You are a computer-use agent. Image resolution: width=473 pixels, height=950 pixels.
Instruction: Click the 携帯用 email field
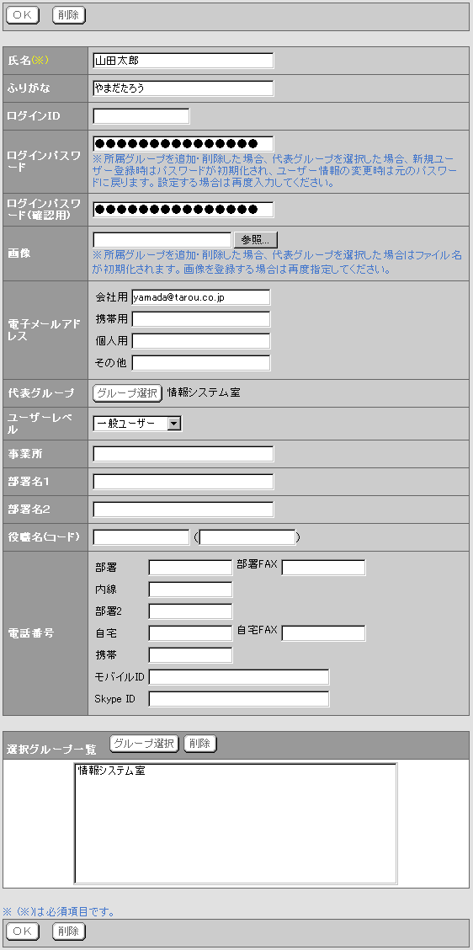point(201,319)
